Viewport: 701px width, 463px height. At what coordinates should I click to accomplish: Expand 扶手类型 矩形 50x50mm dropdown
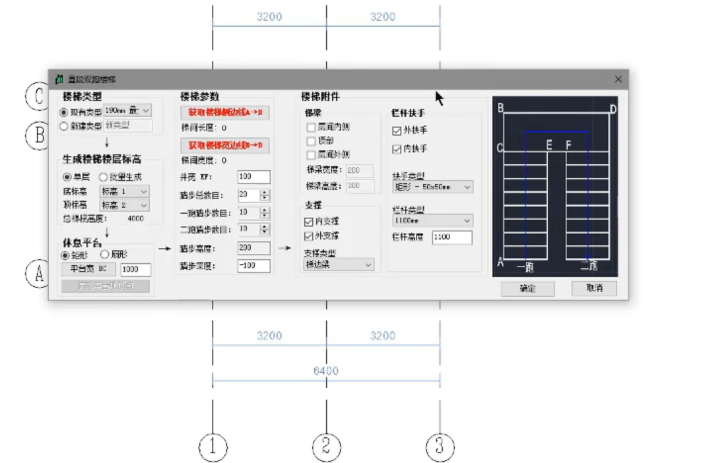point(432,187)
